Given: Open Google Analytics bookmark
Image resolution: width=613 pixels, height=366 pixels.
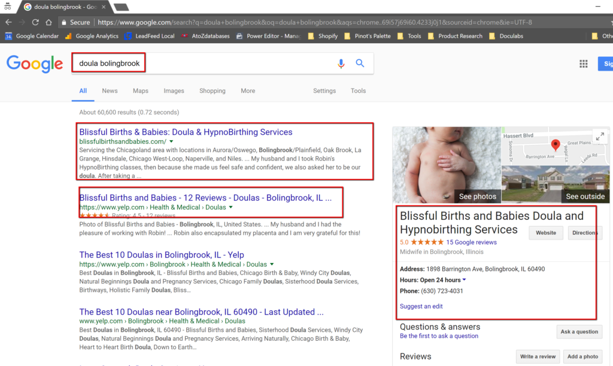Looking at the screenshot, I should click(x=92, y=36).
